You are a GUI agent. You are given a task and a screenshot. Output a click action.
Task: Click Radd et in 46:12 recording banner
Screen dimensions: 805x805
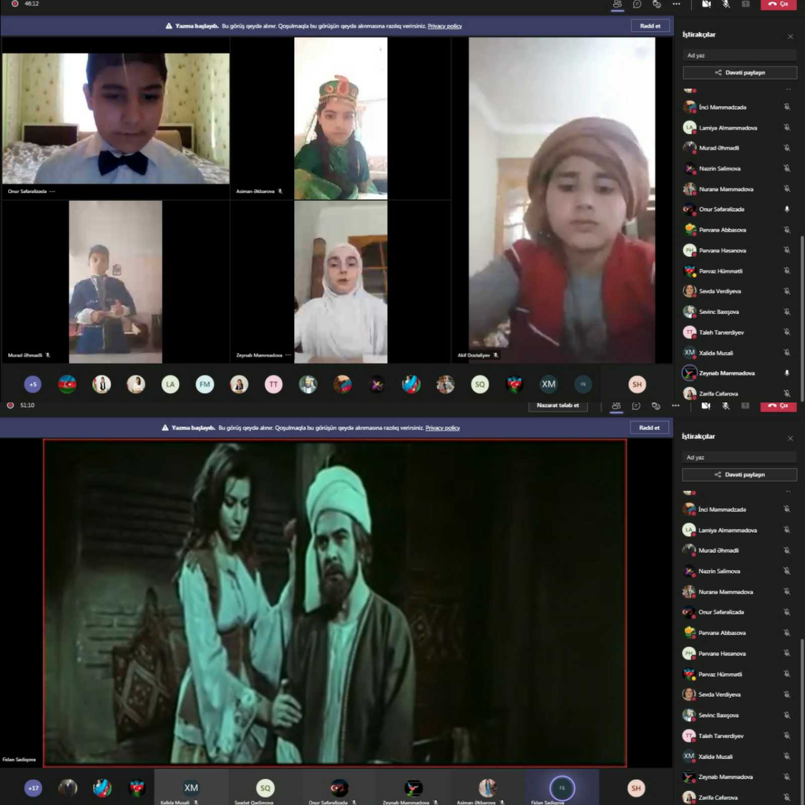(x=650, y=26)
